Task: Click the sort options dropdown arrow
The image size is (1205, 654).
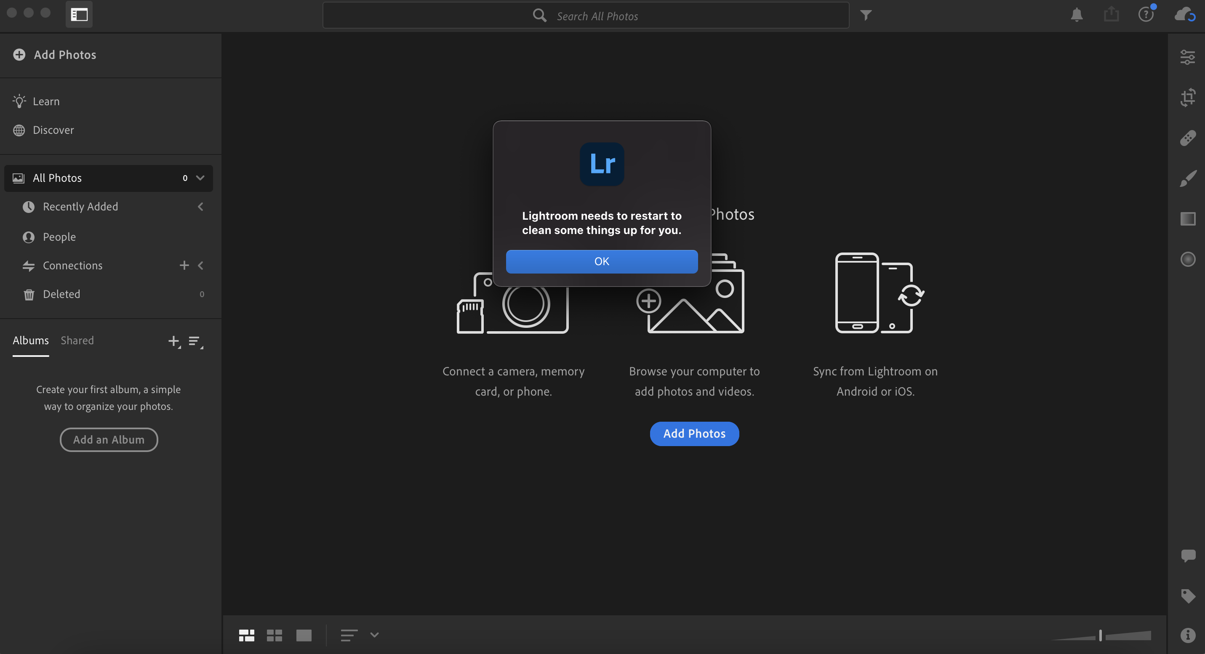Action: (x=375, y=635)
